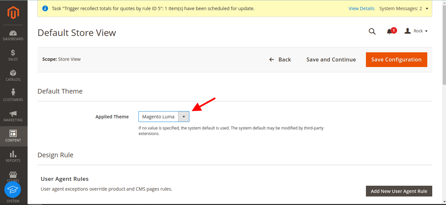446x205 pixels.
Task: Click Add New User Agent Rule button
Action: click(x=399, y=191)
